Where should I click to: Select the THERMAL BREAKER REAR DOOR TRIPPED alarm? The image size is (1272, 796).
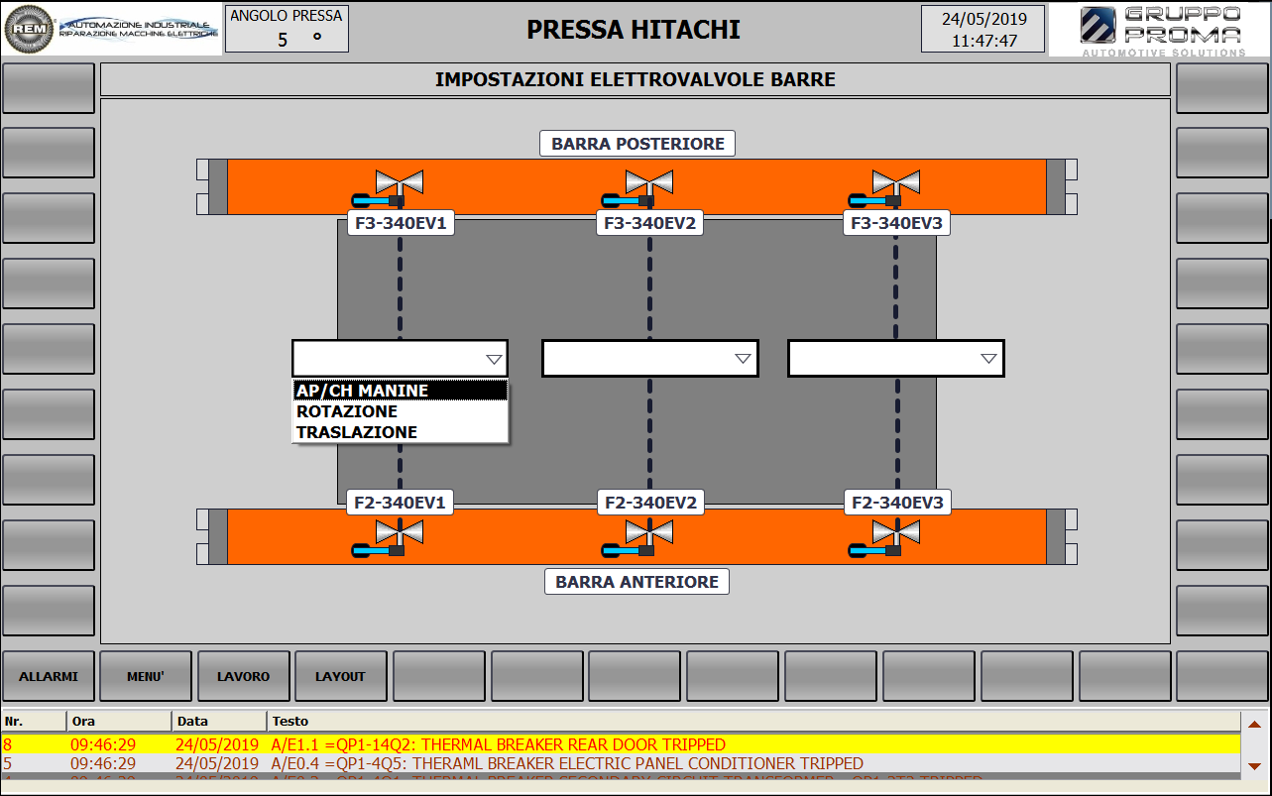(621, 744)
